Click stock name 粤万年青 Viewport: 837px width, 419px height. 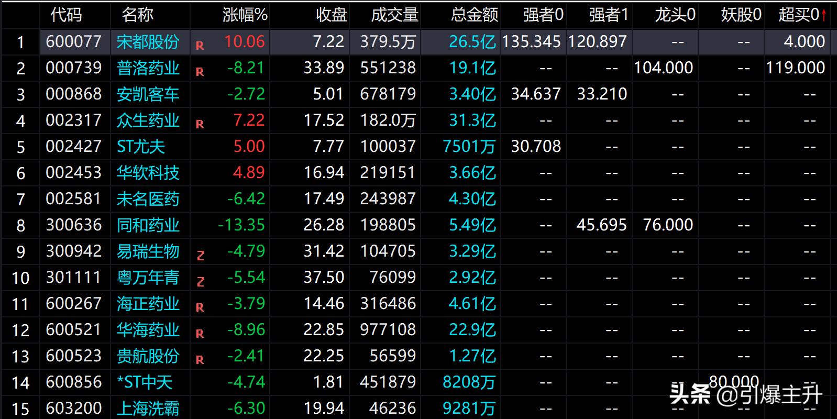tap(148, 278)
